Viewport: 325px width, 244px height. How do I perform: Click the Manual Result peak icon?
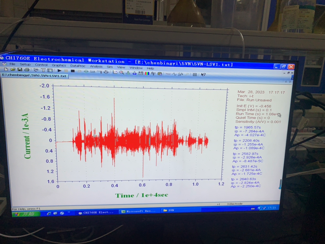click(128, 73)
